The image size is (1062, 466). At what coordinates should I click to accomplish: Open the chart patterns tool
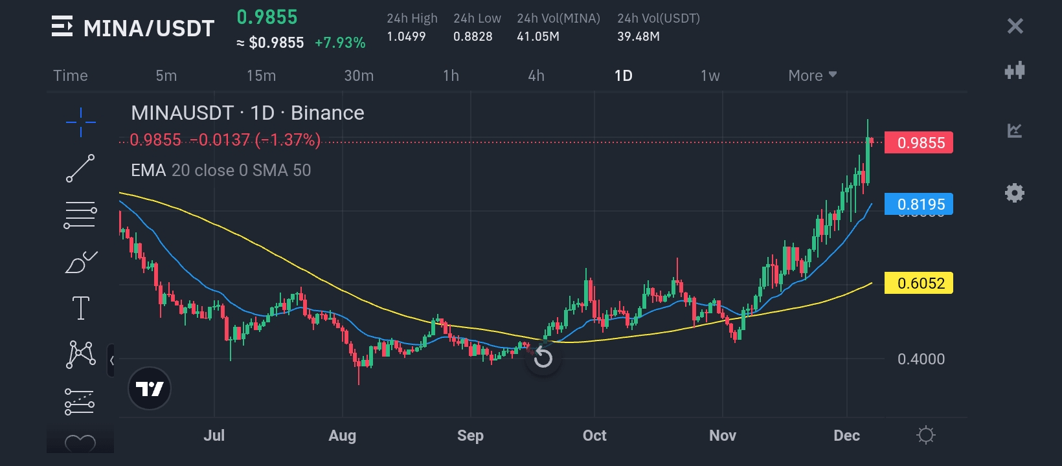click(81, 355)
